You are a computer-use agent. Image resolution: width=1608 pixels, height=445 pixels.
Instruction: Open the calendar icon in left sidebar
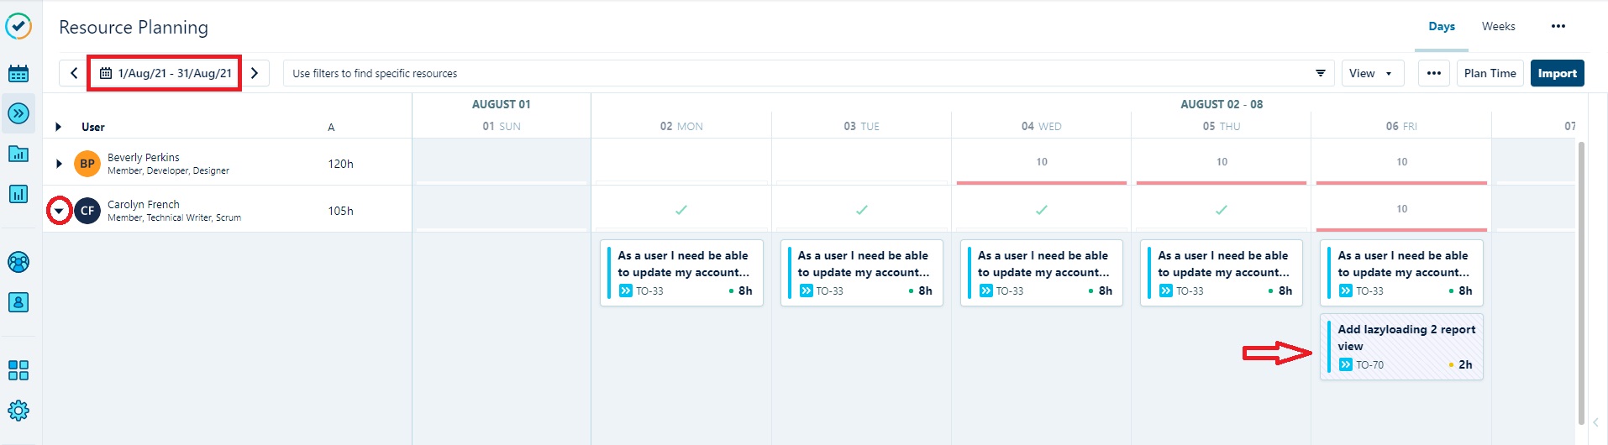coord(18,73)
